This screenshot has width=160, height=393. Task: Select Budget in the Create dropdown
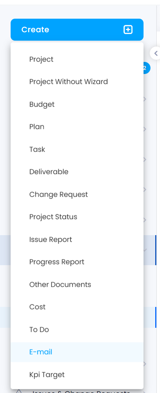77,104
